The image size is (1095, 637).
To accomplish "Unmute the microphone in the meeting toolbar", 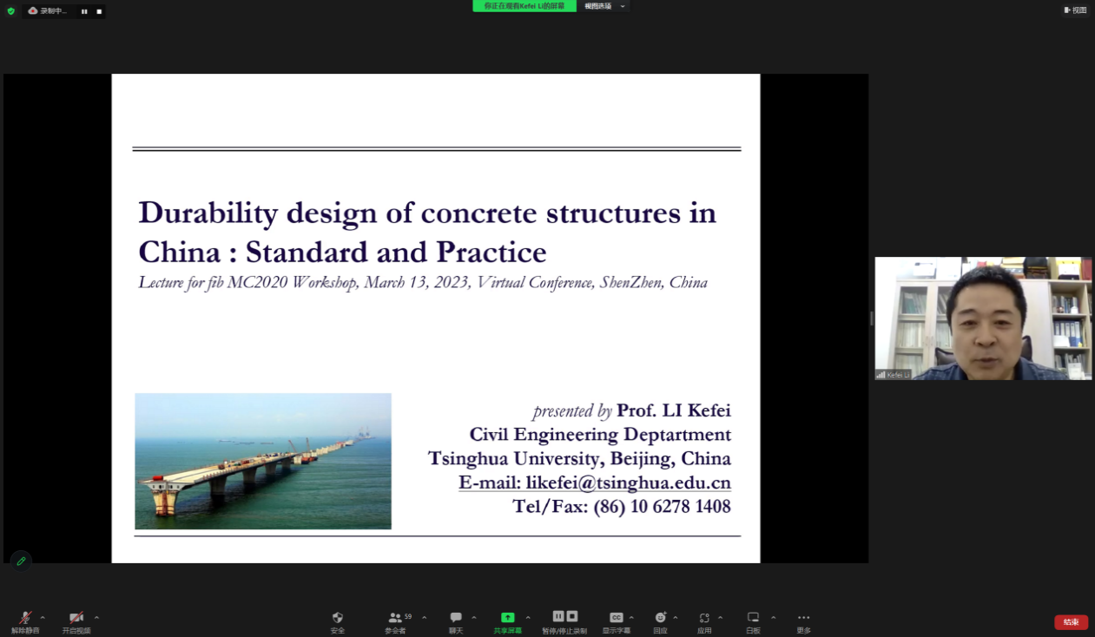I will (25, 619).
